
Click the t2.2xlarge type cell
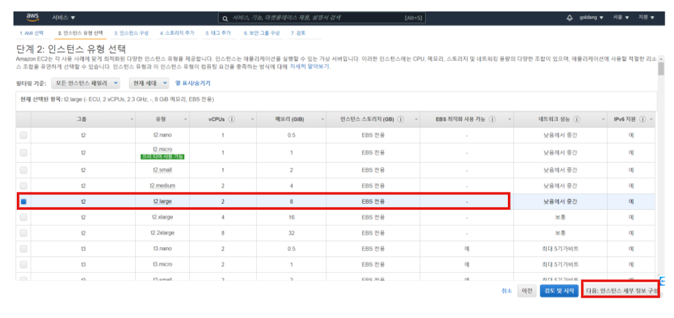163,233
